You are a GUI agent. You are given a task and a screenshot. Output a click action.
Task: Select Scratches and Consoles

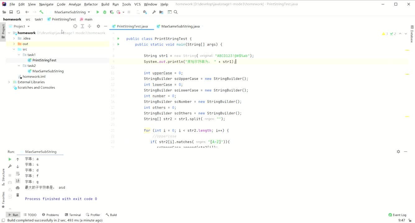tap(36, 87)
